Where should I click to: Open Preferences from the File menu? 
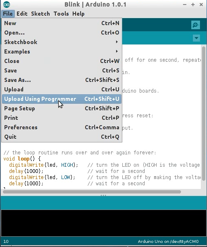(62, 127)
